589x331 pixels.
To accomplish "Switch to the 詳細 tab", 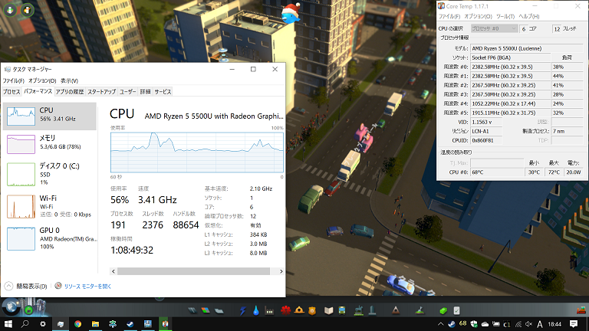I will (146, 92).
